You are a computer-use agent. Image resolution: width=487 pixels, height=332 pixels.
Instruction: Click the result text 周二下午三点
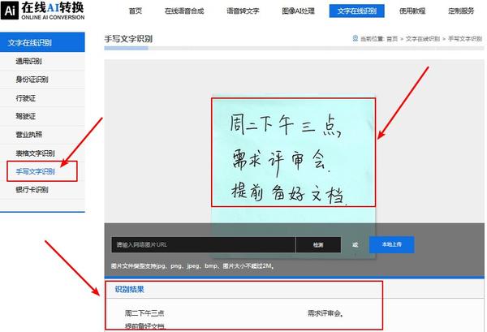click(x=144, y=313)
